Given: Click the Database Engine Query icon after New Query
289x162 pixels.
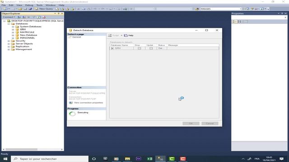Looking at the screenshot, I should point(57,9).
